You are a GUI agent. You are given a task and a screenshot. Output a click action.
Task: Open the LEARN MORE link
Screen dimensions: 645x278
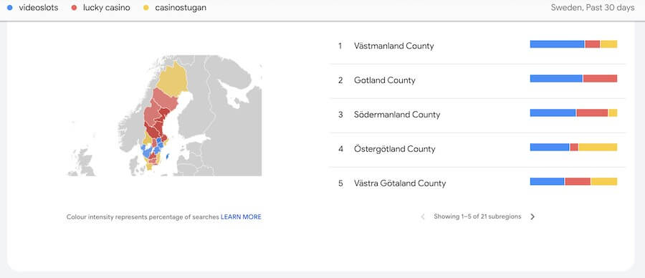point(241,216)
